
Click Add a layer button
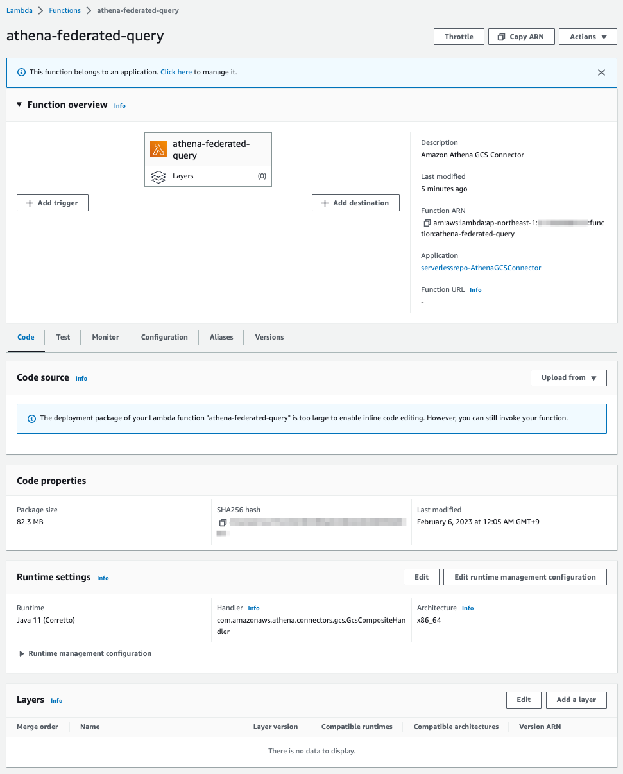[x=576, y=700]
